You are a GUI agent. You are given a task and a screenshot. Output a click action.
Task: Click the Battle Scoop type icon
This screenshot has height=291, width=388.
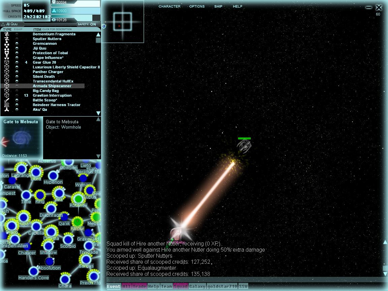(6, 100)
